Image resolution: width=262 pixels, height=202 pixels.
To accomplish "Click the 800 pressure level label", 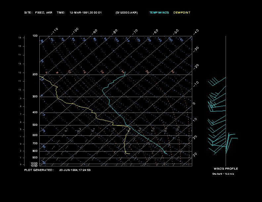I will click(35, 151).
